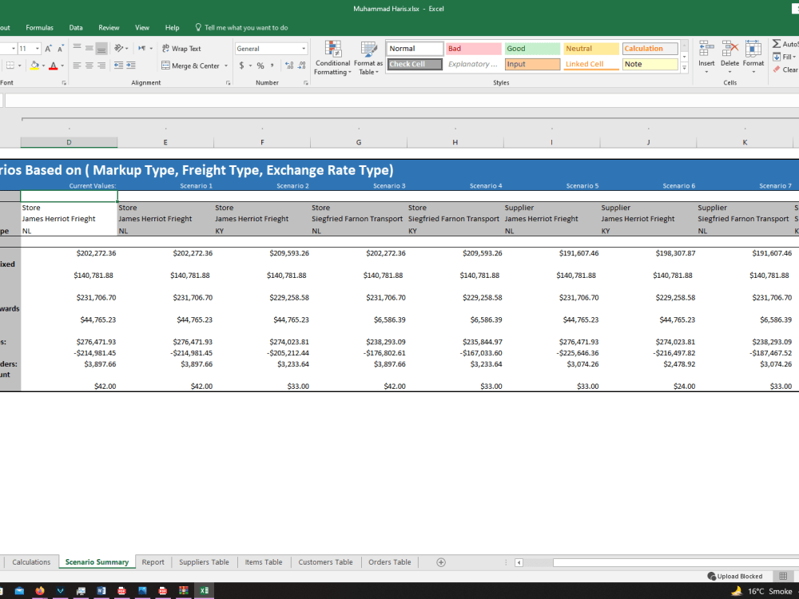Switch to the View ribbon tab

pyautogui.click(x=142, y=27)
